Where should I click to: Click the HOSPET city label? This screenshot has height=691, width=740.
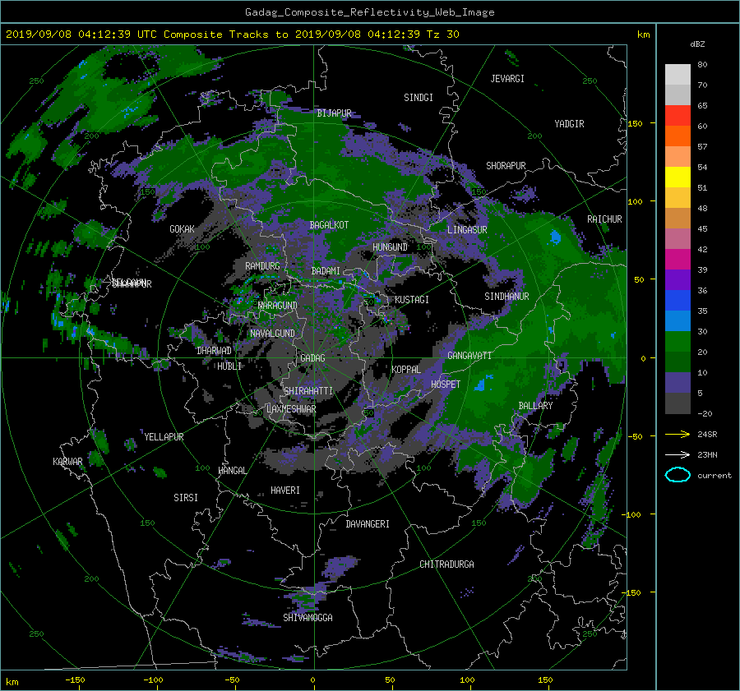point(446,385)
